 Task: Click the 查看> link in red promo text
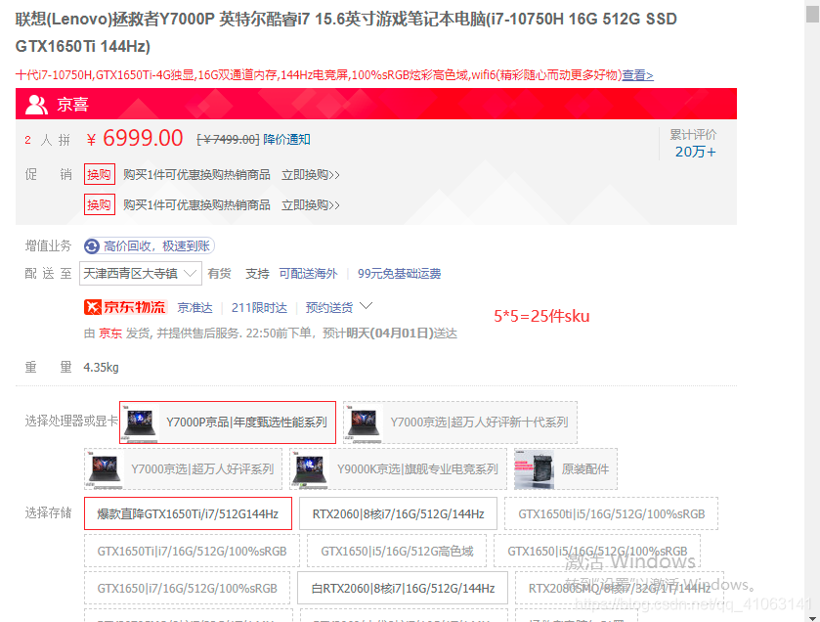[x=637, y=74]
